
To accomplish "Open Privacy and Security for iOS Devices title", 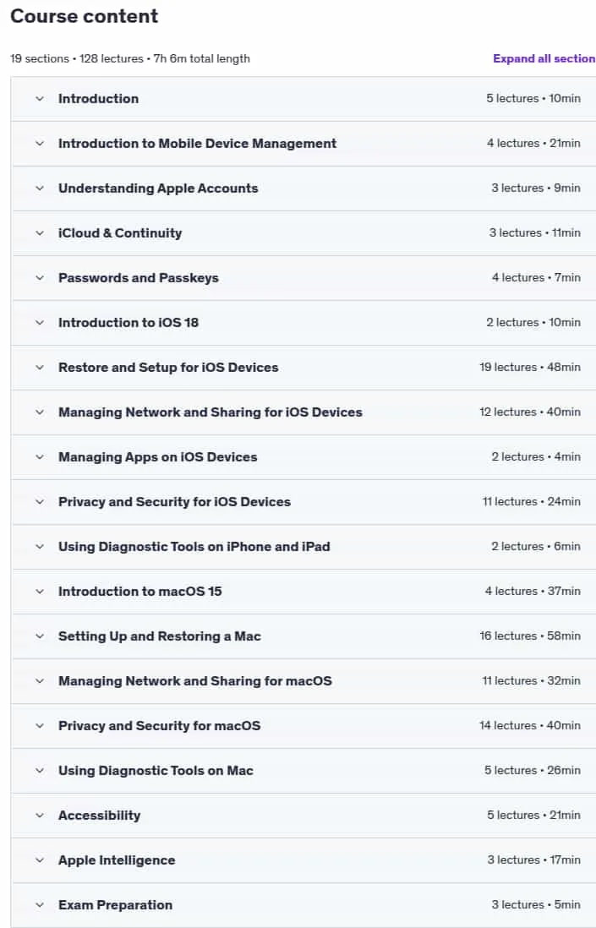I will pos(175,502).
